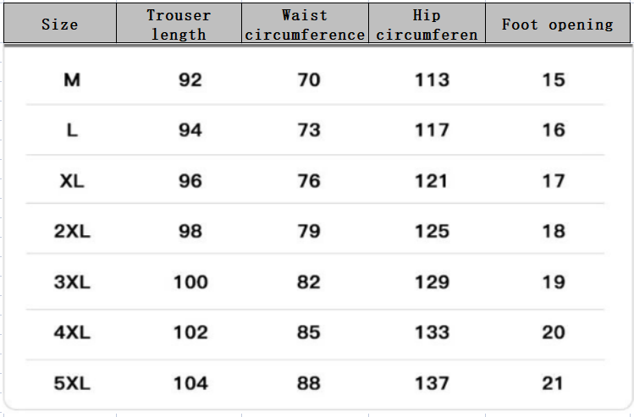This screenshot has height=417, width=634.
Task: Select the Trouser length header cell
Action: tap(179, 25)
